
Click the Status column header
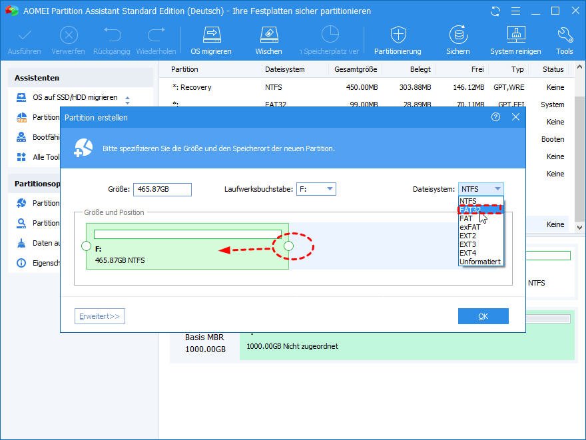pyautogui.click(x=553, y=69)
